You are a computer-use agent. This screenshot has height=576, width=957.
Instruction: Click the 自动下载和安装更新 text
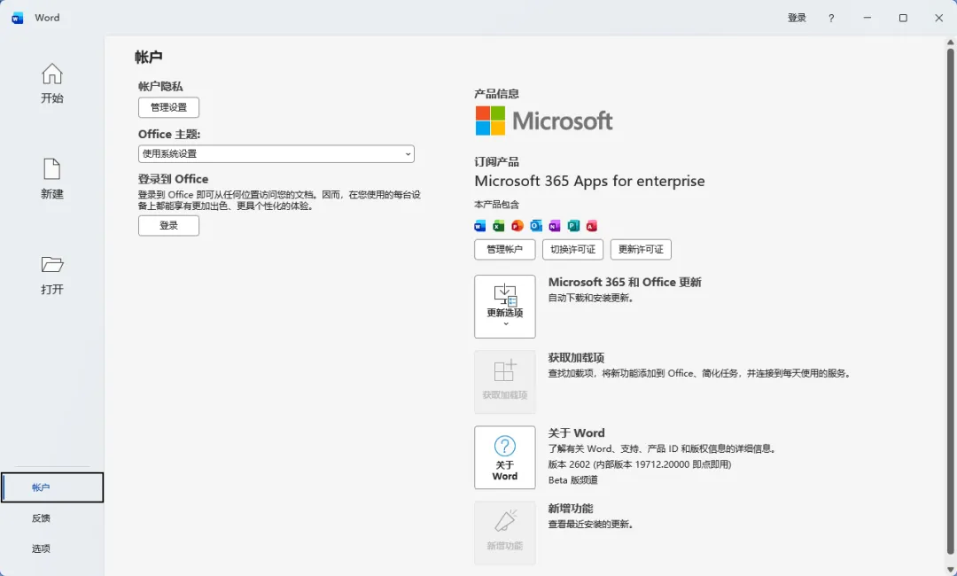[x=591, y=299]
